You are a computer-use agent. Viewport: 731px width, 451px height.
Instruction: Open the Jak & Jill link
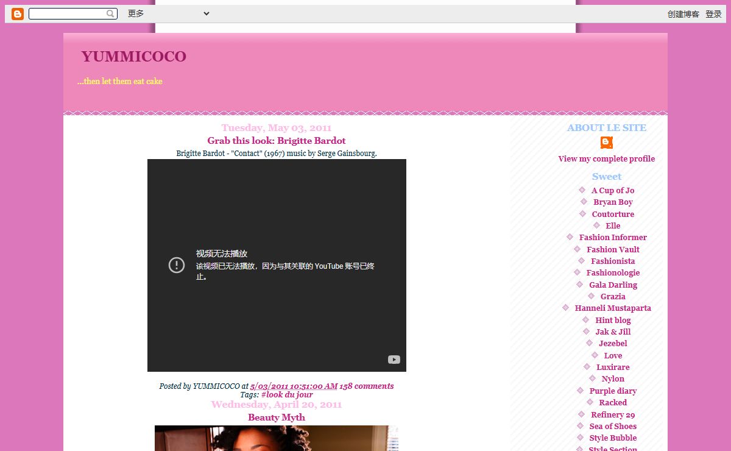(613, 332)
